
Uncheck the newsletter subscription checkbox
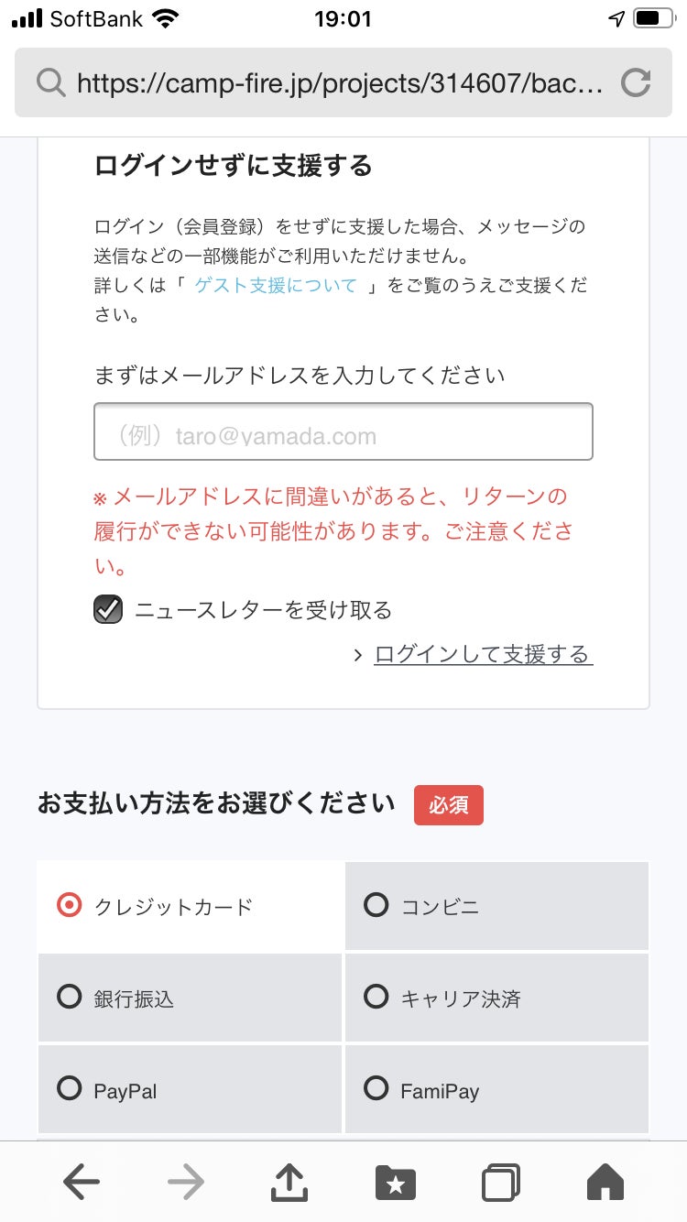[x=108, y=609]
